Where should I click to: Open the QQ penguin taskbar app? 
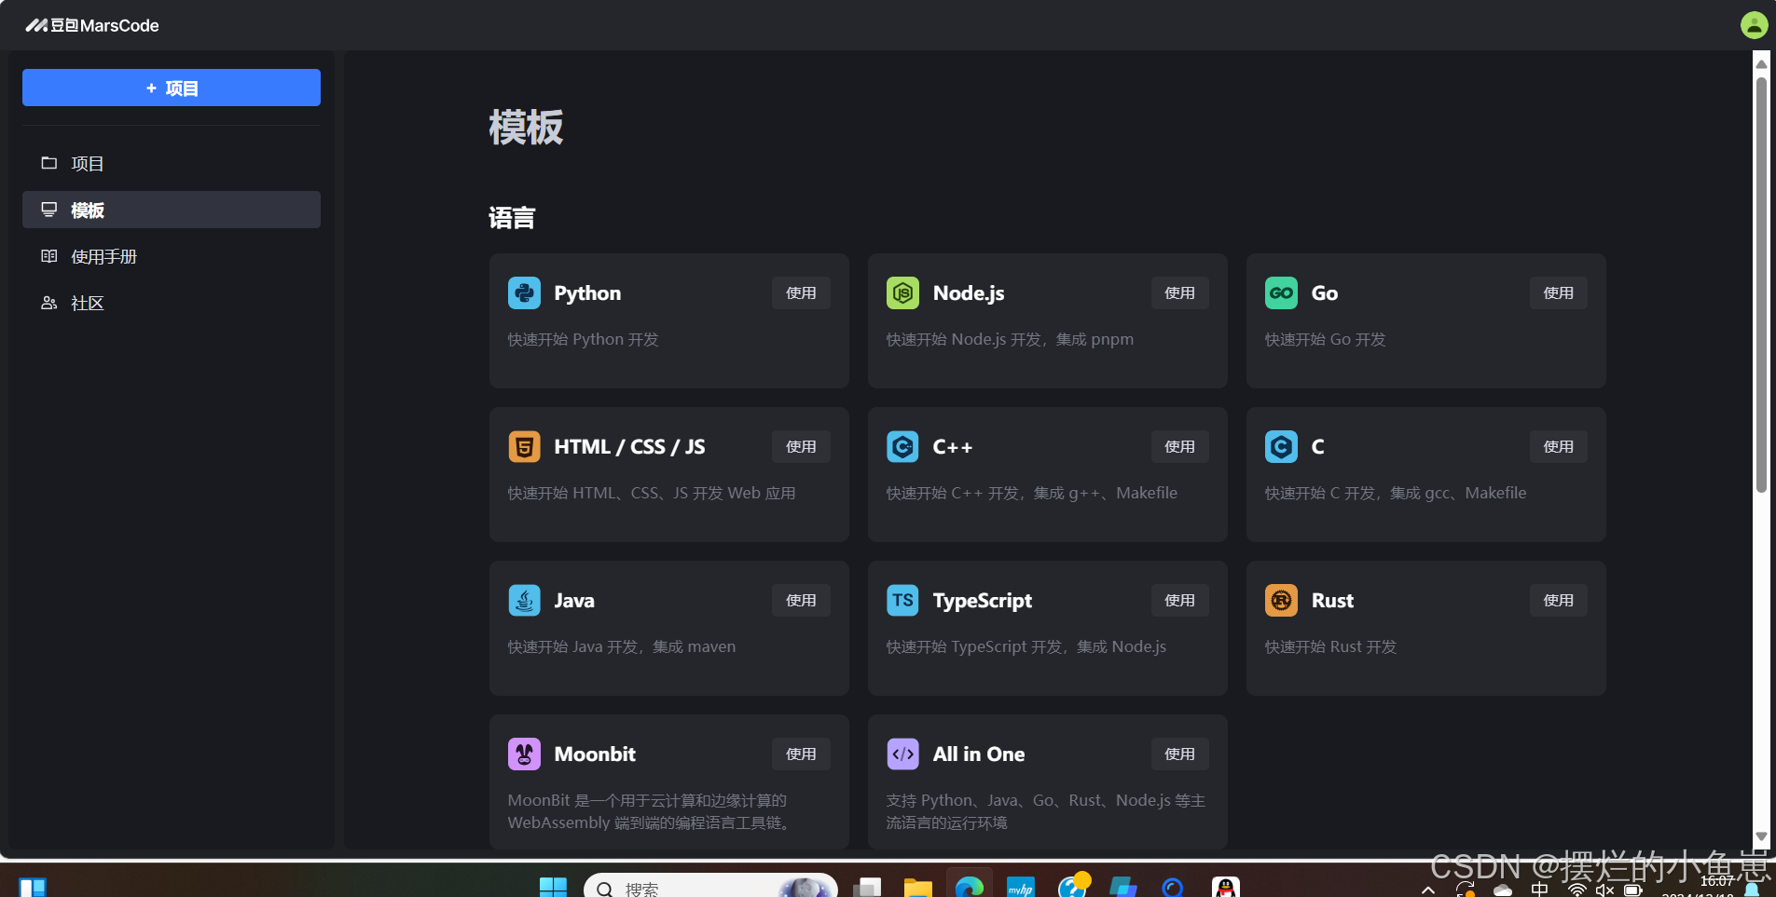tap(1225, 888)
